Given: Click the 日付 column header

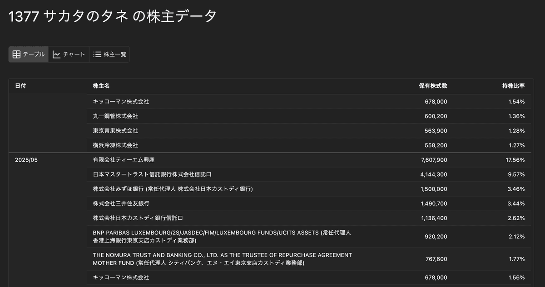Looking at the screenshot, I should (20, 86).
